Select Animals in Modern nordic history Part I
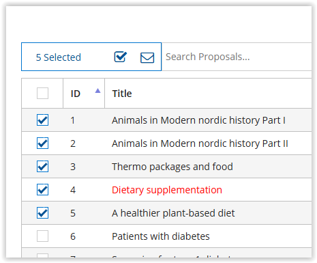 [x=198, y=120]
